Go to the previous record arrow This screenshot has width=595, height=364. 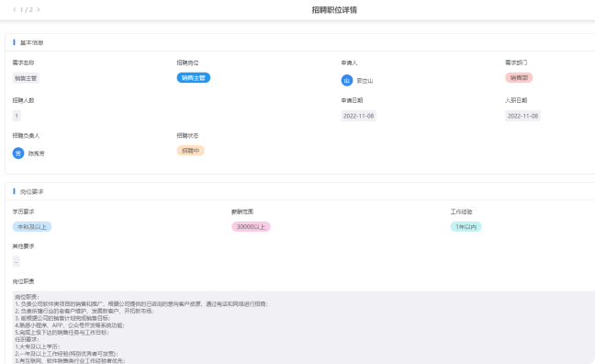tap(15, 9)
